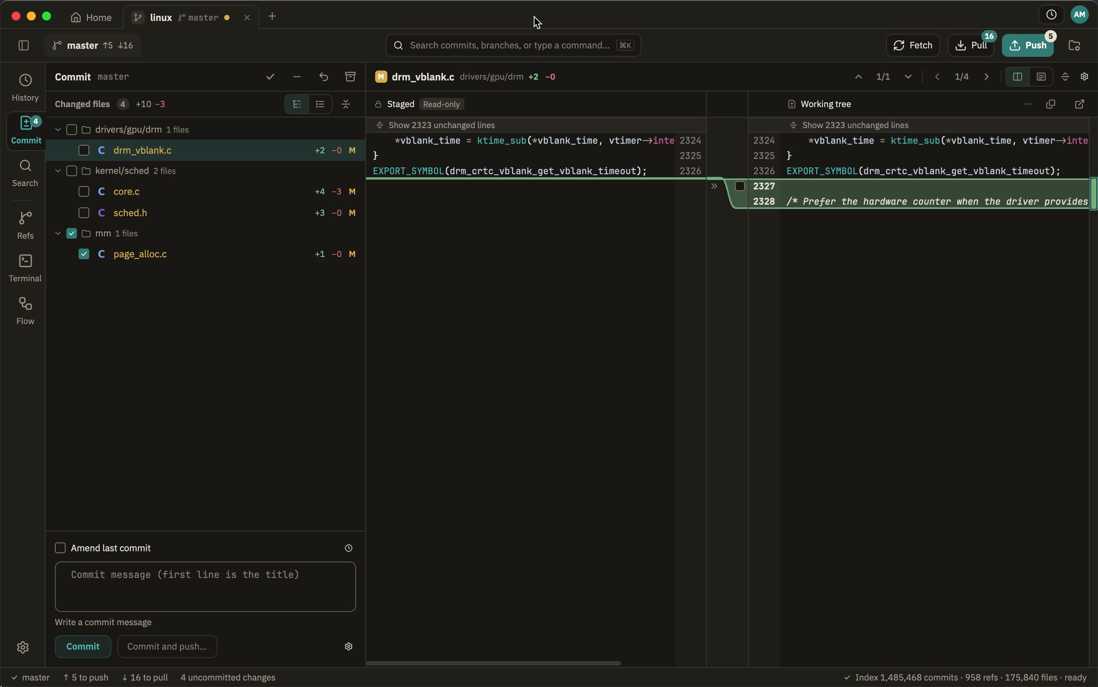
Task: Click the Commit and push button
Action: tap(167, 647)
